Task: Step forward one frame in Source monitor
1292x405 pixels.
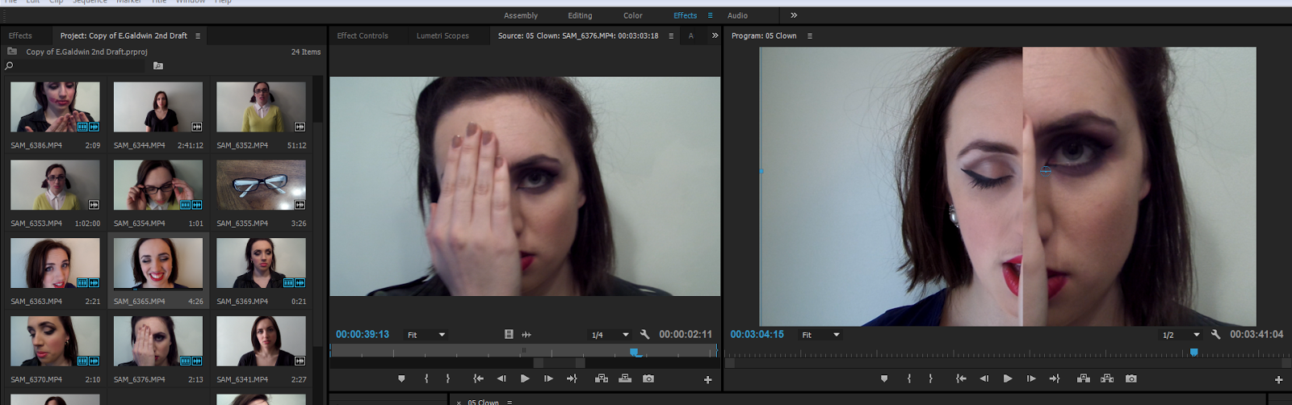Action: point(548,378)
